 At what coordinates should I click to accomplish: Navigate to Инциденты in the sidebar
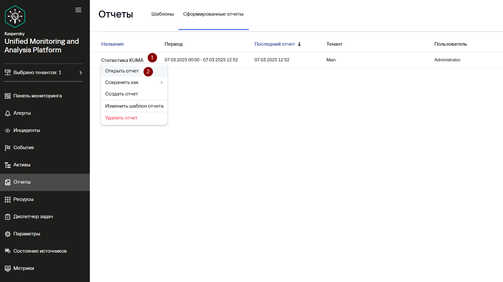[45, 130]
